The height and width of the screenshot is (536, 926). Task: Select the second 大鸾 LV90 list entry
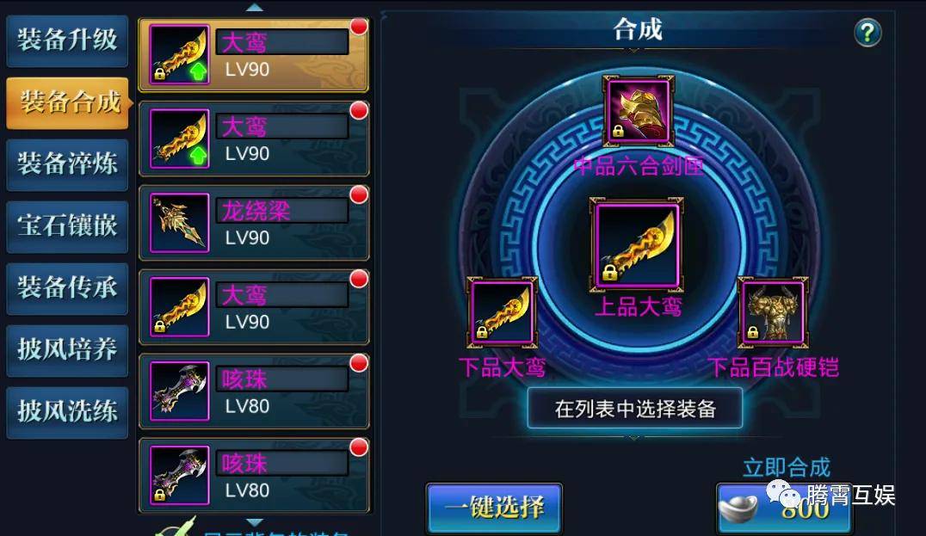coord(254,139)
